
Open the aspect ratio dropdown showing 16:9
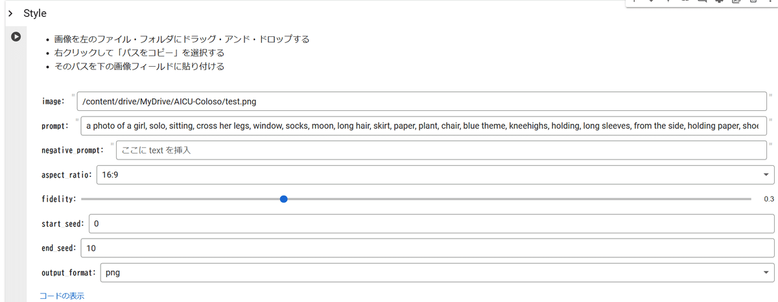tap(435, 175)
